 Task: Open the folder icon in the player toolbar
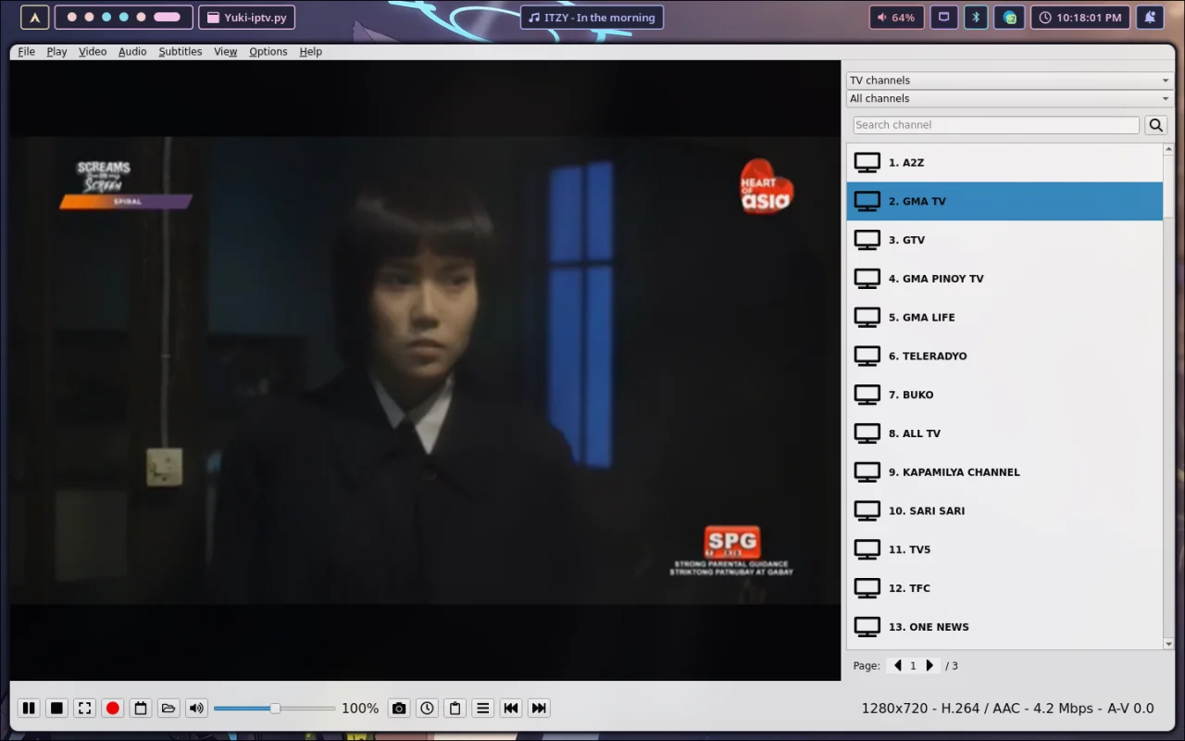pos(168,709)
